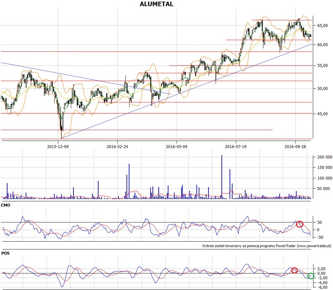This screenshot has height=290, width=333.
Task: Click the PowerTrader attribution text
Action: (267, 246)
